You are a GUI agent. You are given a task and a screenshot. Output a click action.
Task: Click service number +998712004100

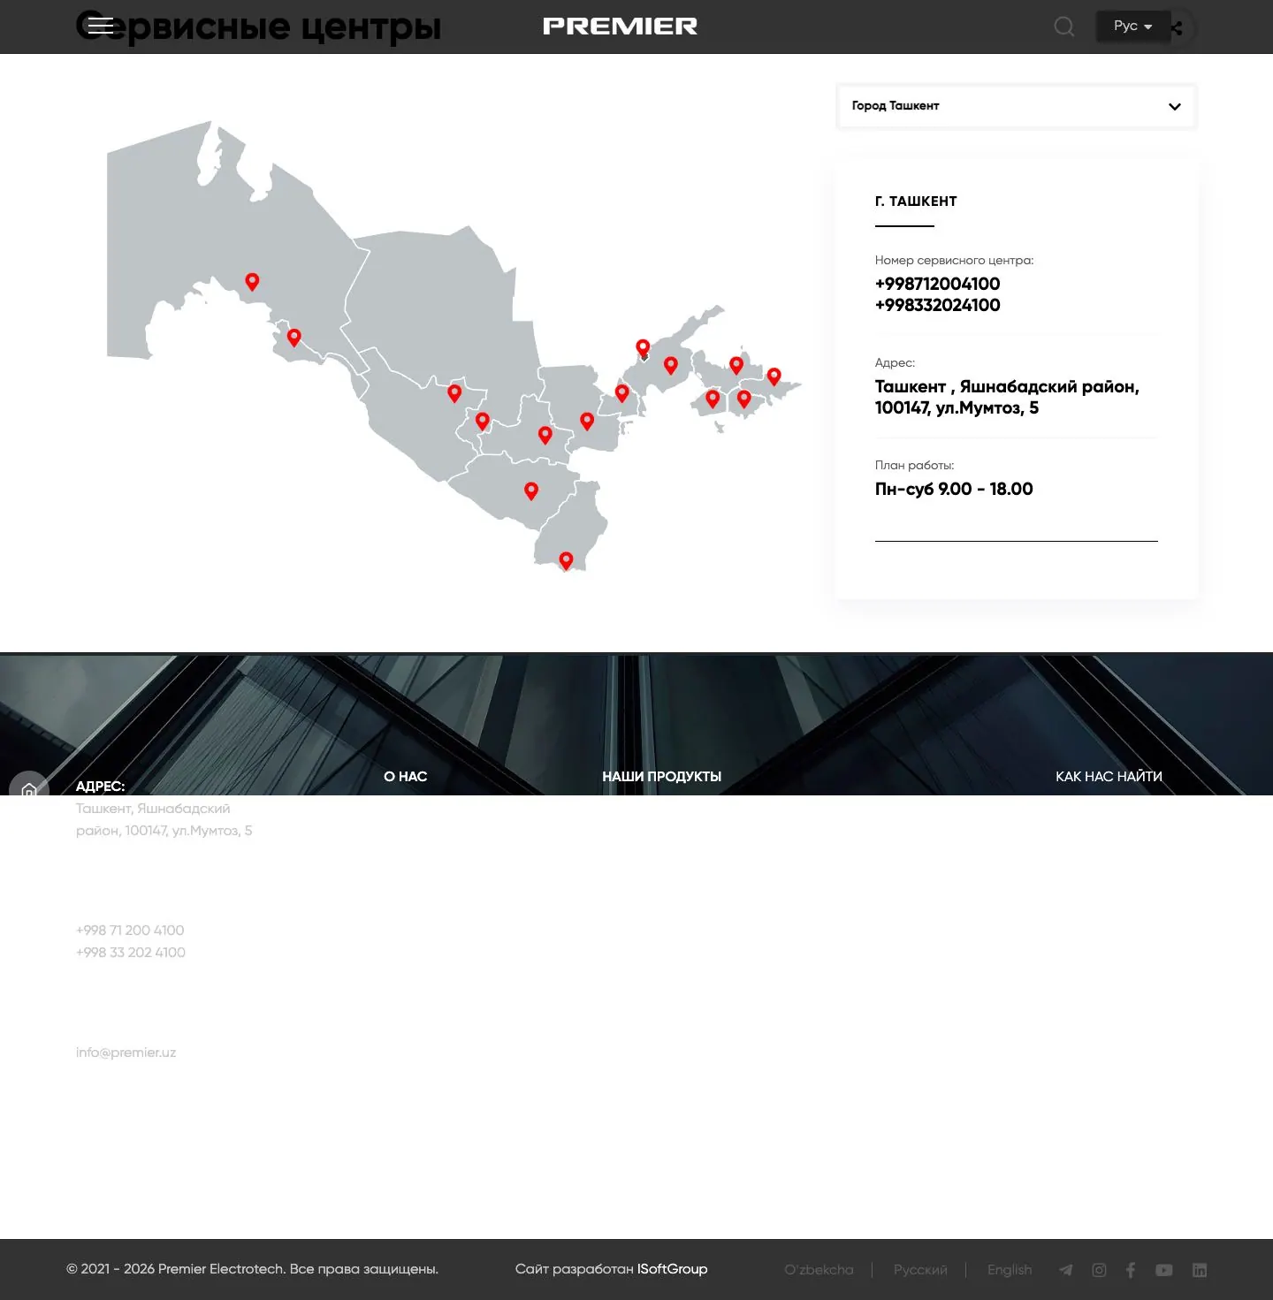tap(937, 284)
